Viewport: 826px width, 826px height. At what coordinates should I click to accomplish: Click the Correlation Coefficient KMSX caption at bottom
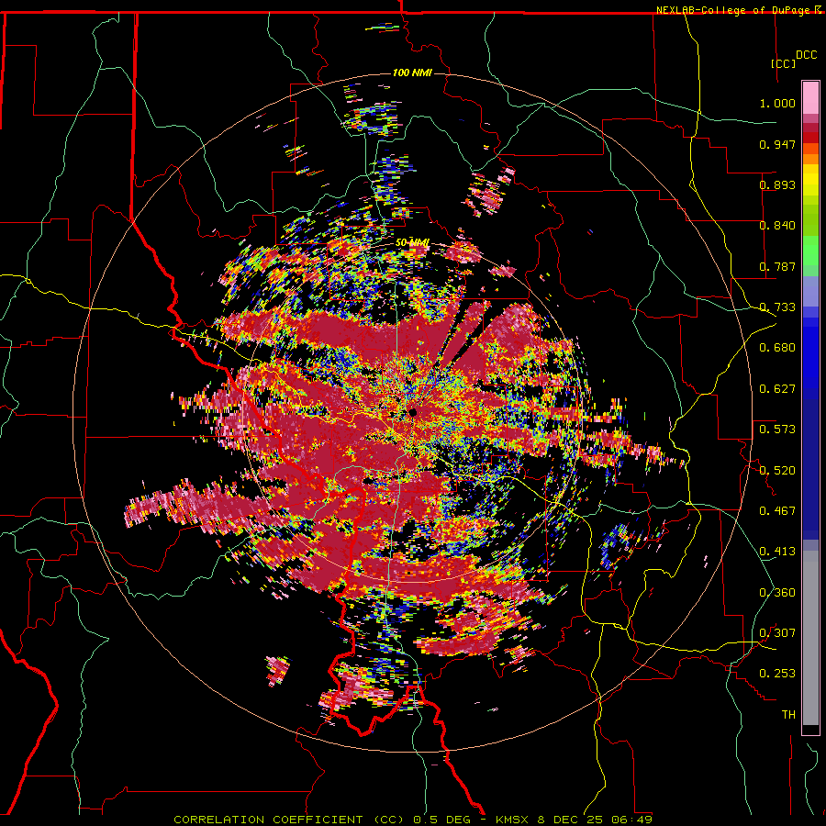(413, 820)
